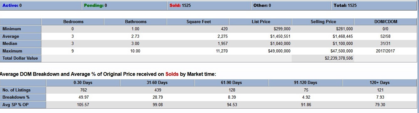
Task: Click the 120+ Days column header
Action: click(x=379, y=83)
